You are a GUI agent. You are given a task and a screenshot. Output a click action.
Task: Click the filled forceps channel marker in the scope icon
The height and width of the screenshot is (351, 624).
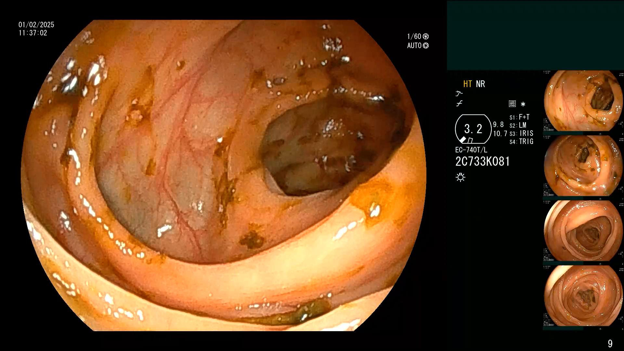pyautogui.click(x=463, y=140)
